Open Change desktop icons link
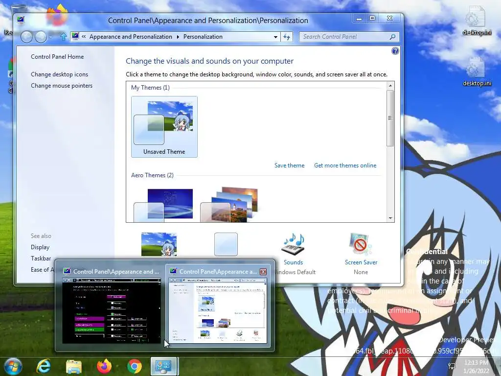This screenshot has width=501, height=376. (59, 74)
